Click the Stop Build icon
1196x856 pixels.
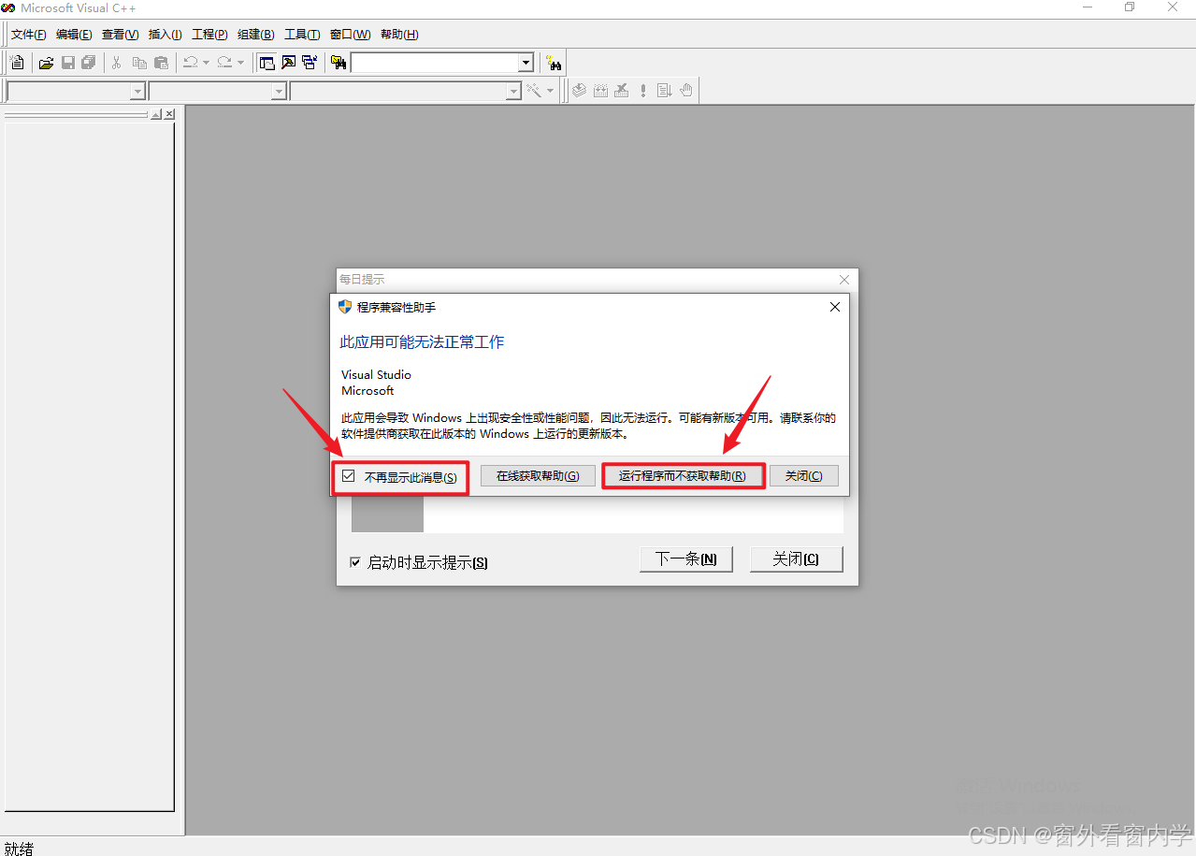tap(622, 91)
